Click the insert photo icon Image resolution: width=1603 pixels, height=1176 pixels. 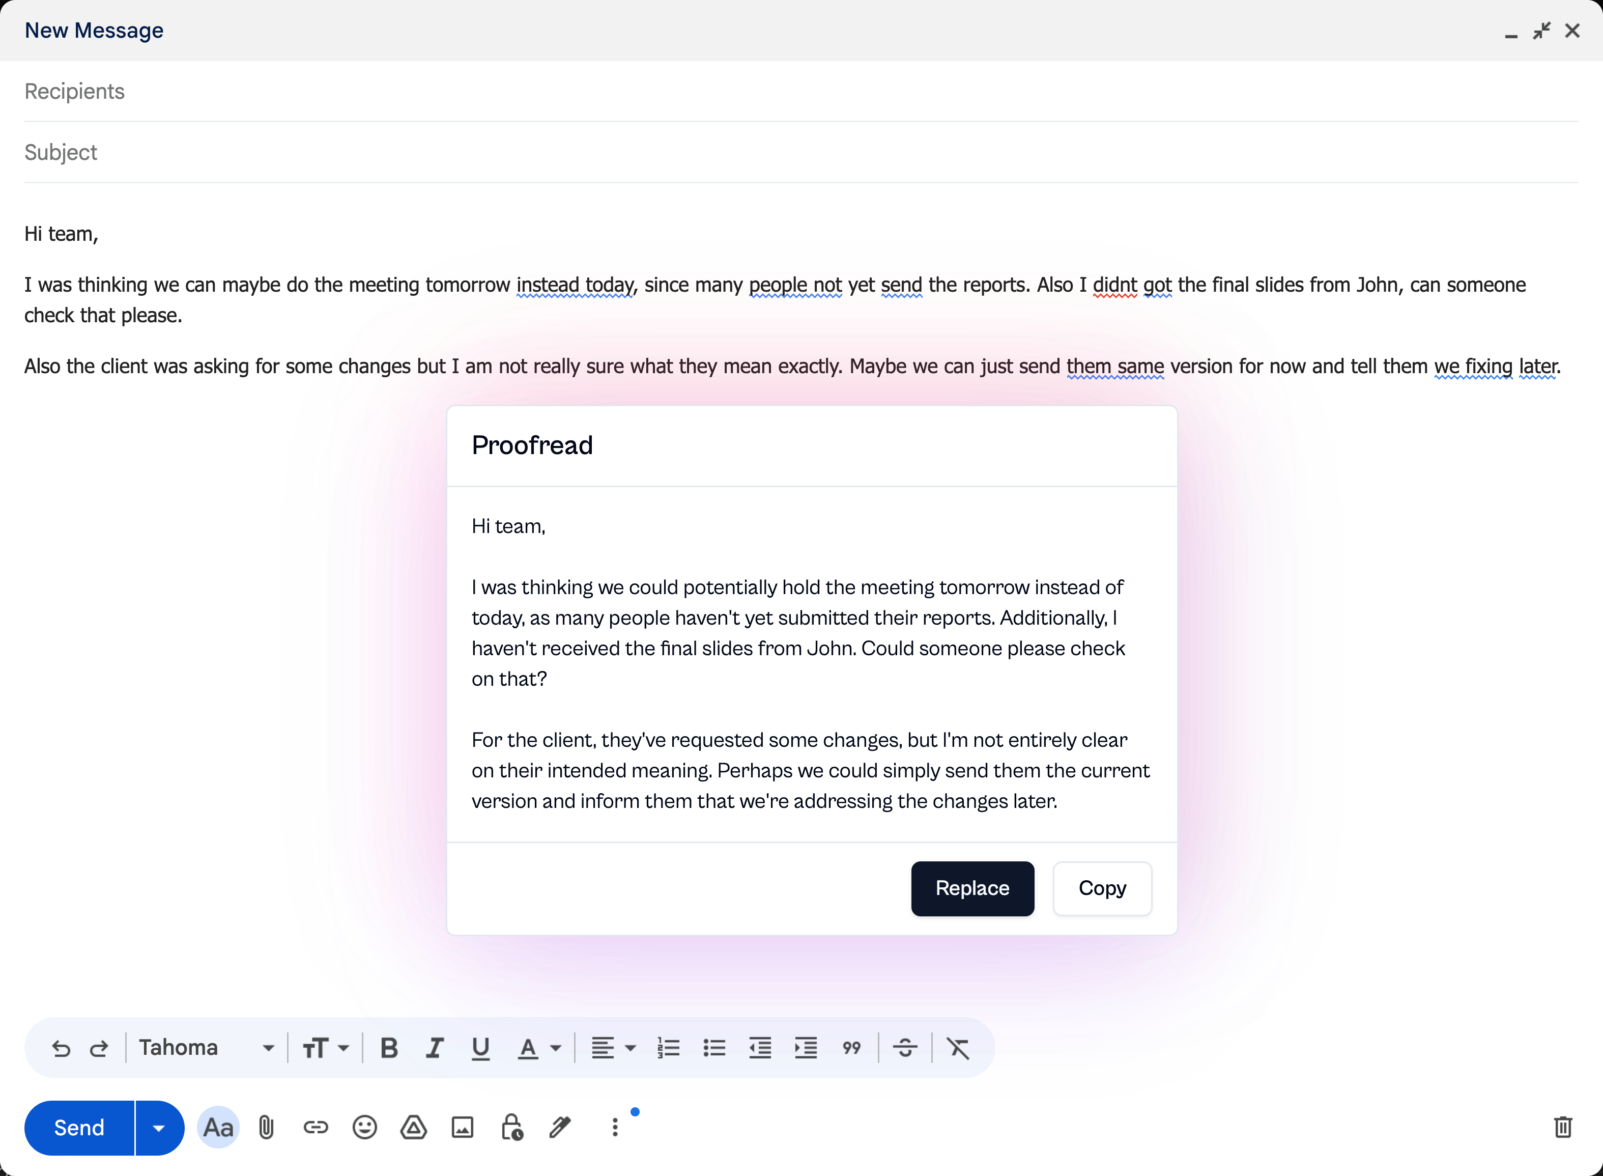pos(463,1128)
